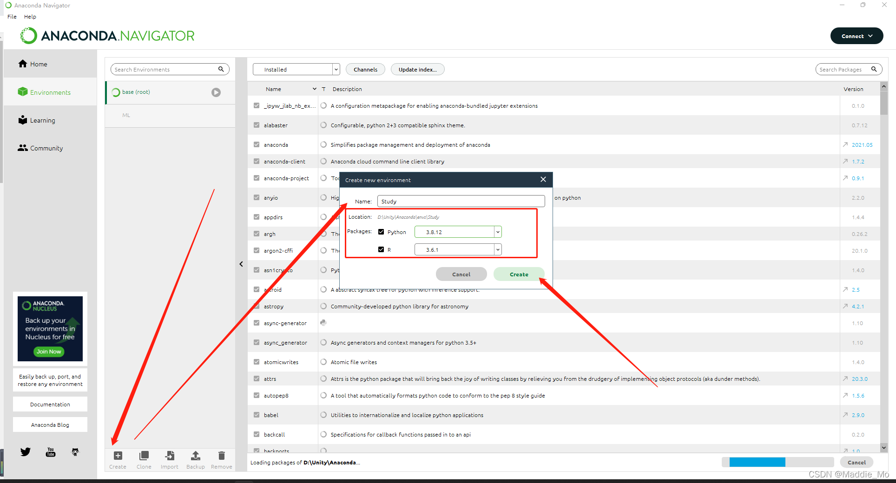
Task: Click the environment Name input field
Action: [x=461, y=201]
